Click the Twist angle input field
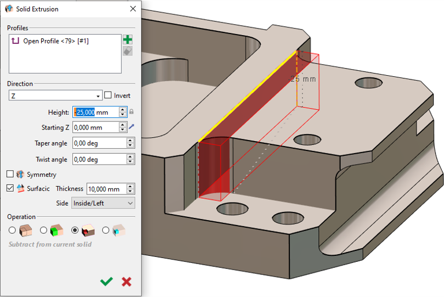The image size is (444, 297). coord(99,160)
